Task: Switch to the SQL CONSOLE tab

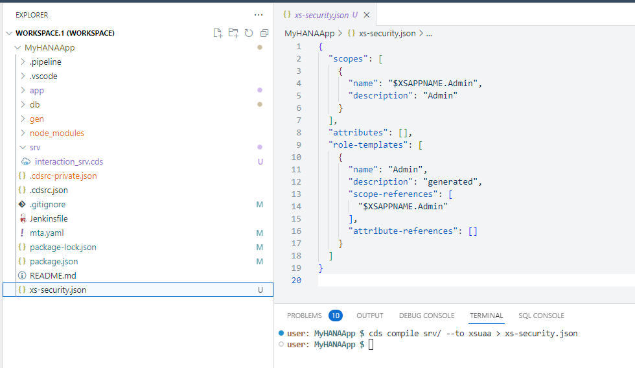Action: [x=541, y=316]
